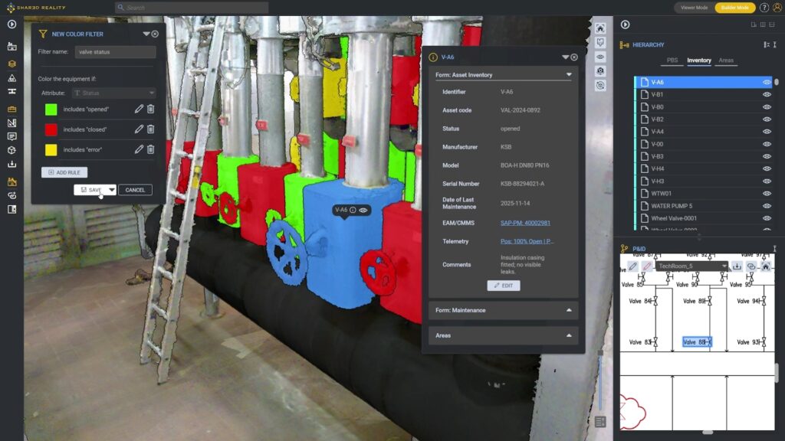The image size is (785, 441).
Task: Toggle visibility of V-B0 in hierarchy
Action: (767, 107)
